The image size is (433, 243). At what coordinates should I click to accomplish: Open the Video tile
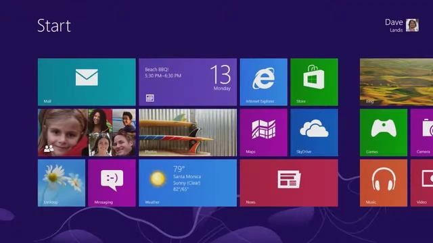click(x=421, y=183)
